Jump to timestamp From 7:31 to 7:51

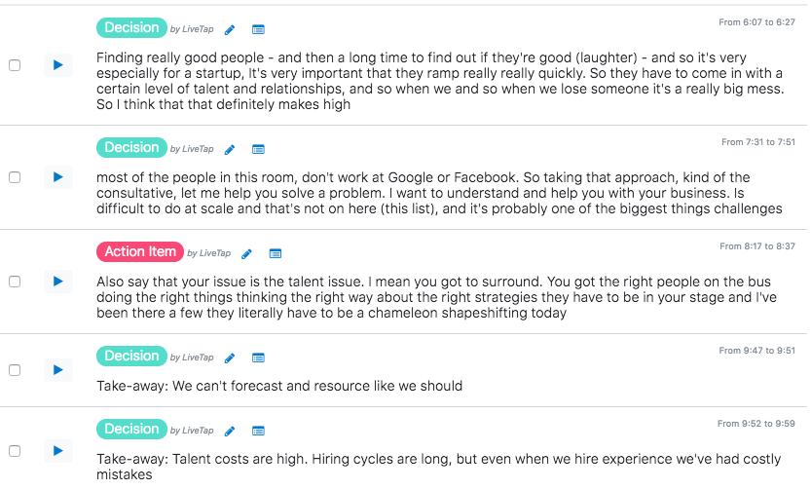tap(759, 142)
